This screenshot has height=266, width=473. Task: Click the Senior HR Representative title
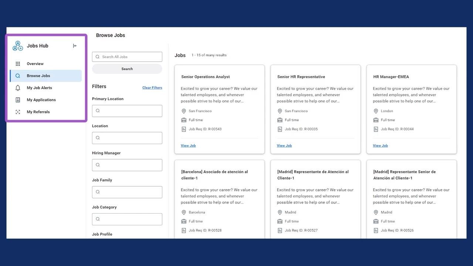tap(301, 77)
